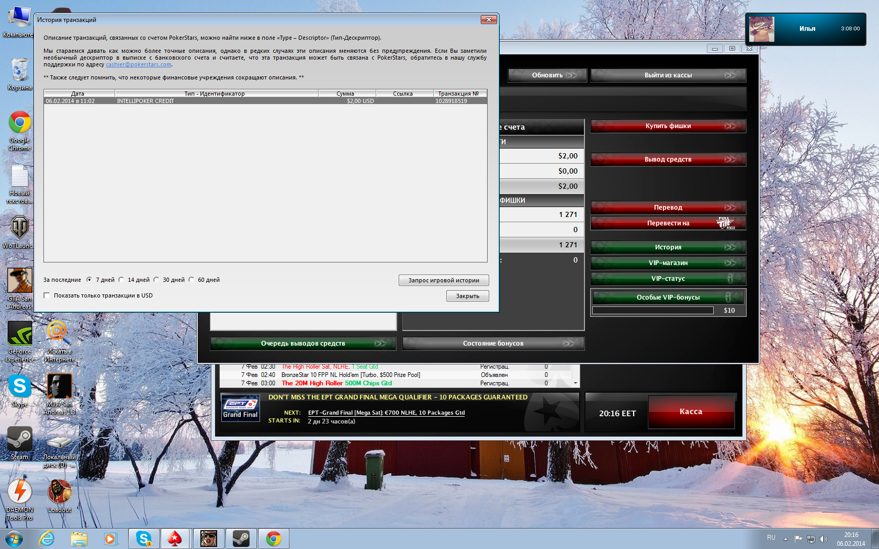Select the Loadout desktop shortcut
879x549 pixels.
pos(59,497)
